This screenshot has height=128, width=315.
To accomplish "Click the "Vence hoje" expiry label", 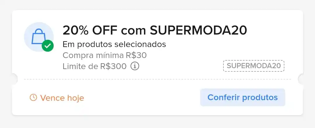I will click(62, 98).
